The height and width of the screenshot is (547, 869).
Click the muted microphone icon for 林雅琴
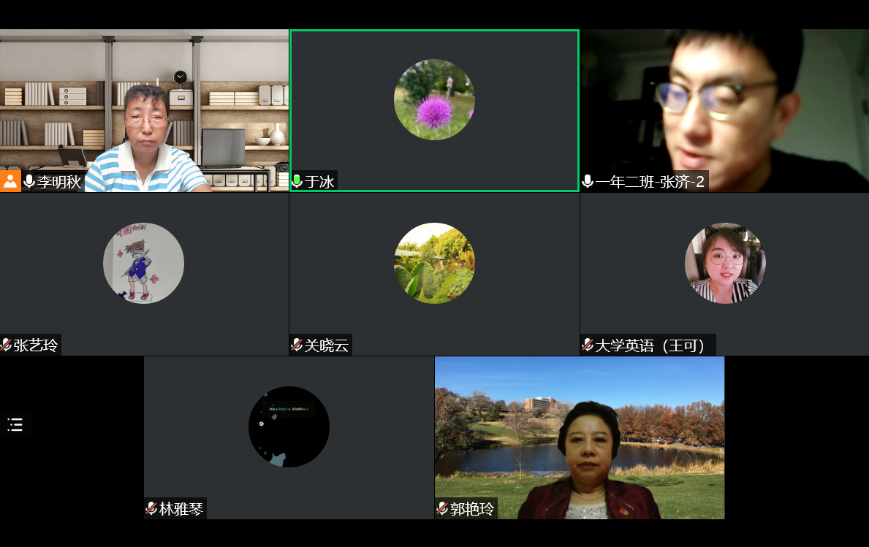pyautogui.click(x=151, y=509)
